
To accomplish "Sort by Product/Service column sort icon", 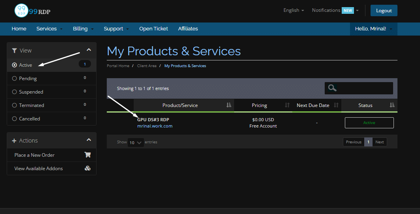I will (229, 105).
